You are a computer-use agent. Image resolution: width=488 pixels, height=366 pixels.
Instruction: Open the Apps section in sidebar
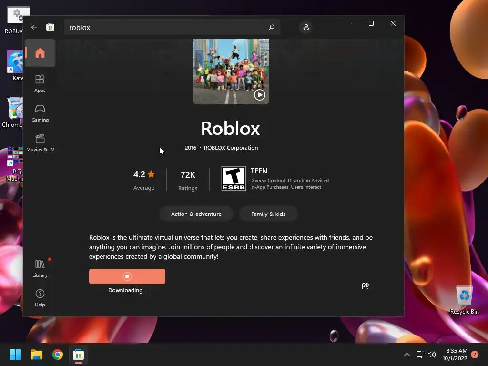click(x=40, y=83)
